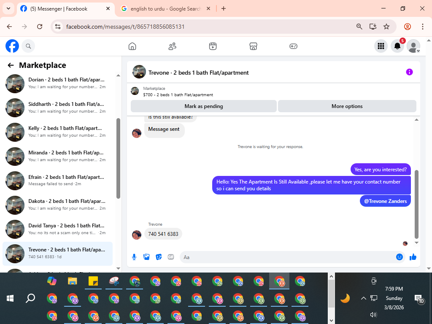Record a voice clip with microphone

click(x=134, y=257)
